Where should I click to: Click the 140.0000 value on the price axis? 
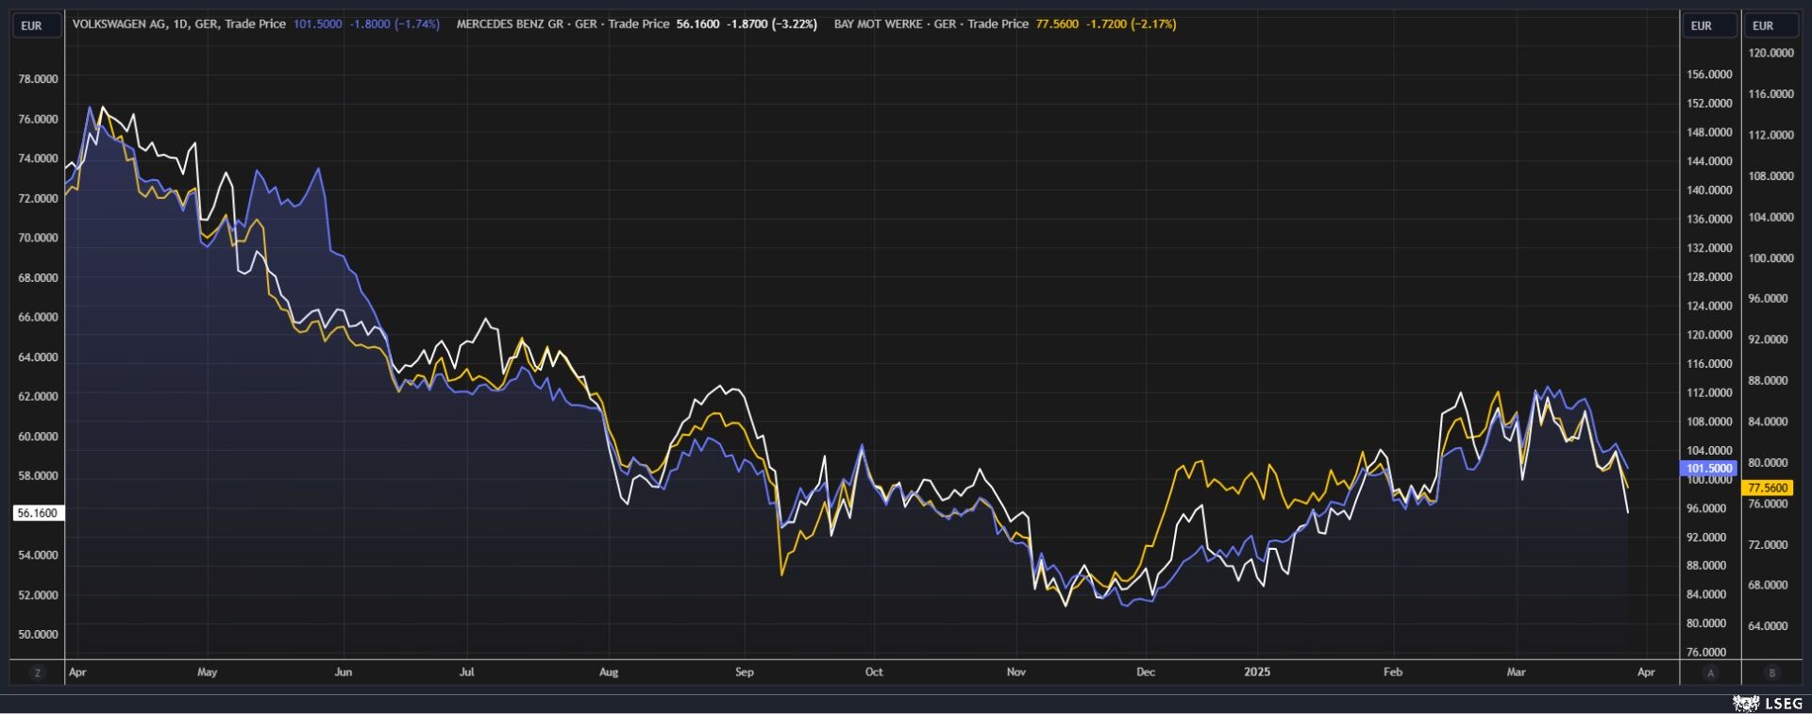point(1709,190)
